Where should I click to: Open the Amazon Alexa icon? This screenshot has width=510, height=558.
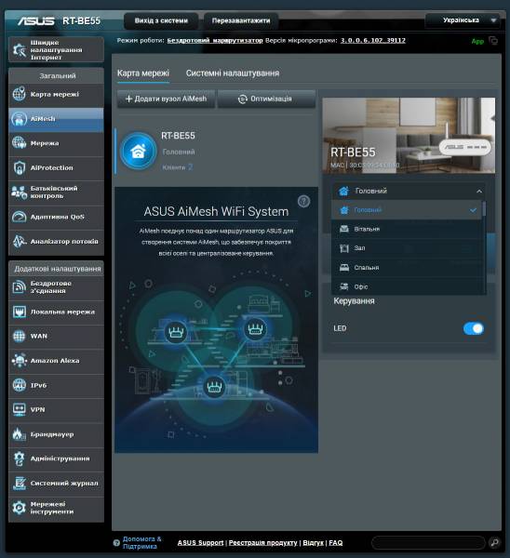pos(20,361)
